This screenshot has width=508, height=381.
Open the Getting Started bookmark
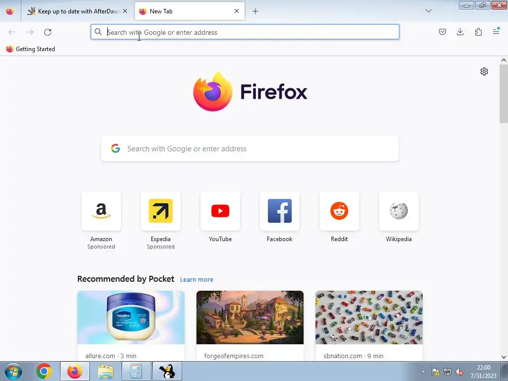click(30, 49)
